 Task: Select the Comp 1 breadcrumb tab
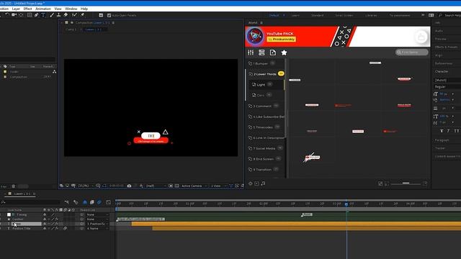point(71,29)
